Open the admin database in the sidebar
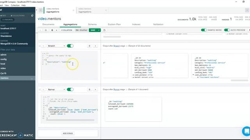This screenshot has height=140, width=250. click(x=4, y=54)
